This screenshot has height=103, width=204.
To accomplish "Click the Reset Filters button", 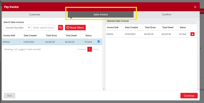I will pyautogui.click(x=75, y=27).
